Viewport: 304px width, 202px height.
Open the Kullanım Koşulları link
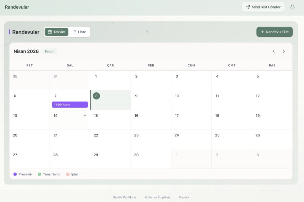tap(157, 197)
